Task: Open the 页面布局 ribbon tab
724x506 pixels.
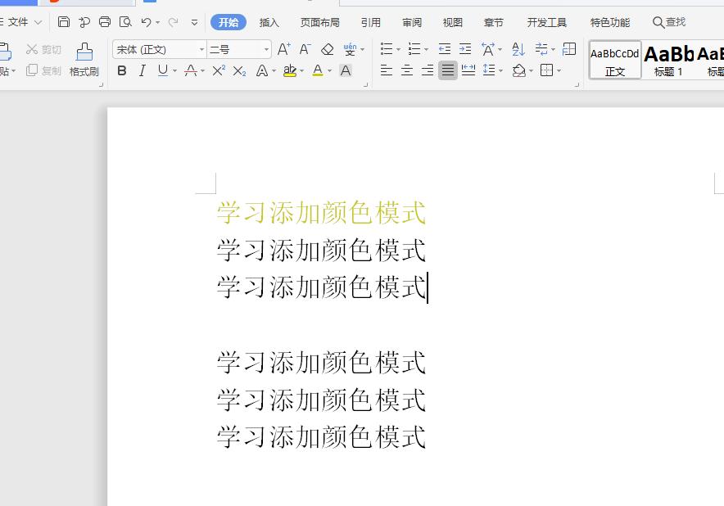Action: (x=320, y=22)
